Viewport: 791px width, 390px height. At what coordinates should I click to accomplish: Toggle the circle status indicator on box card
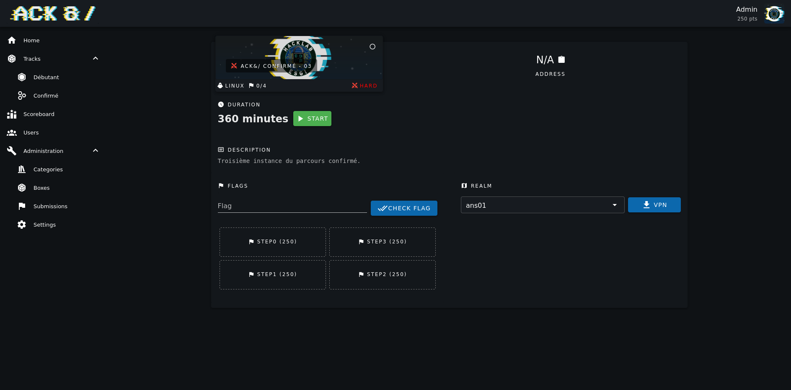pyautogui.click(x=372, y=46)
